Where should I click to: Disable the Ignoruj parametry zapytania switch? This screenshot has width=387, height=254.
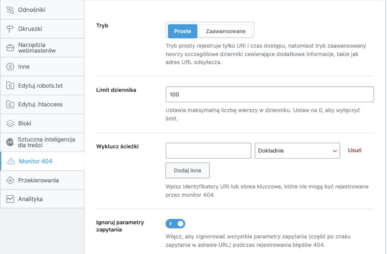pos(175,223)
